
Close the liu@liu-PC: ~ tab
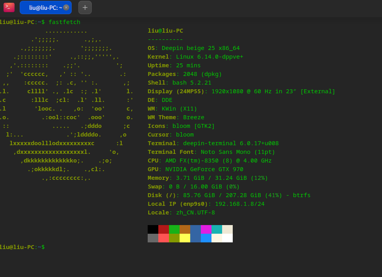pyautogui.click(x=66, y=7)
